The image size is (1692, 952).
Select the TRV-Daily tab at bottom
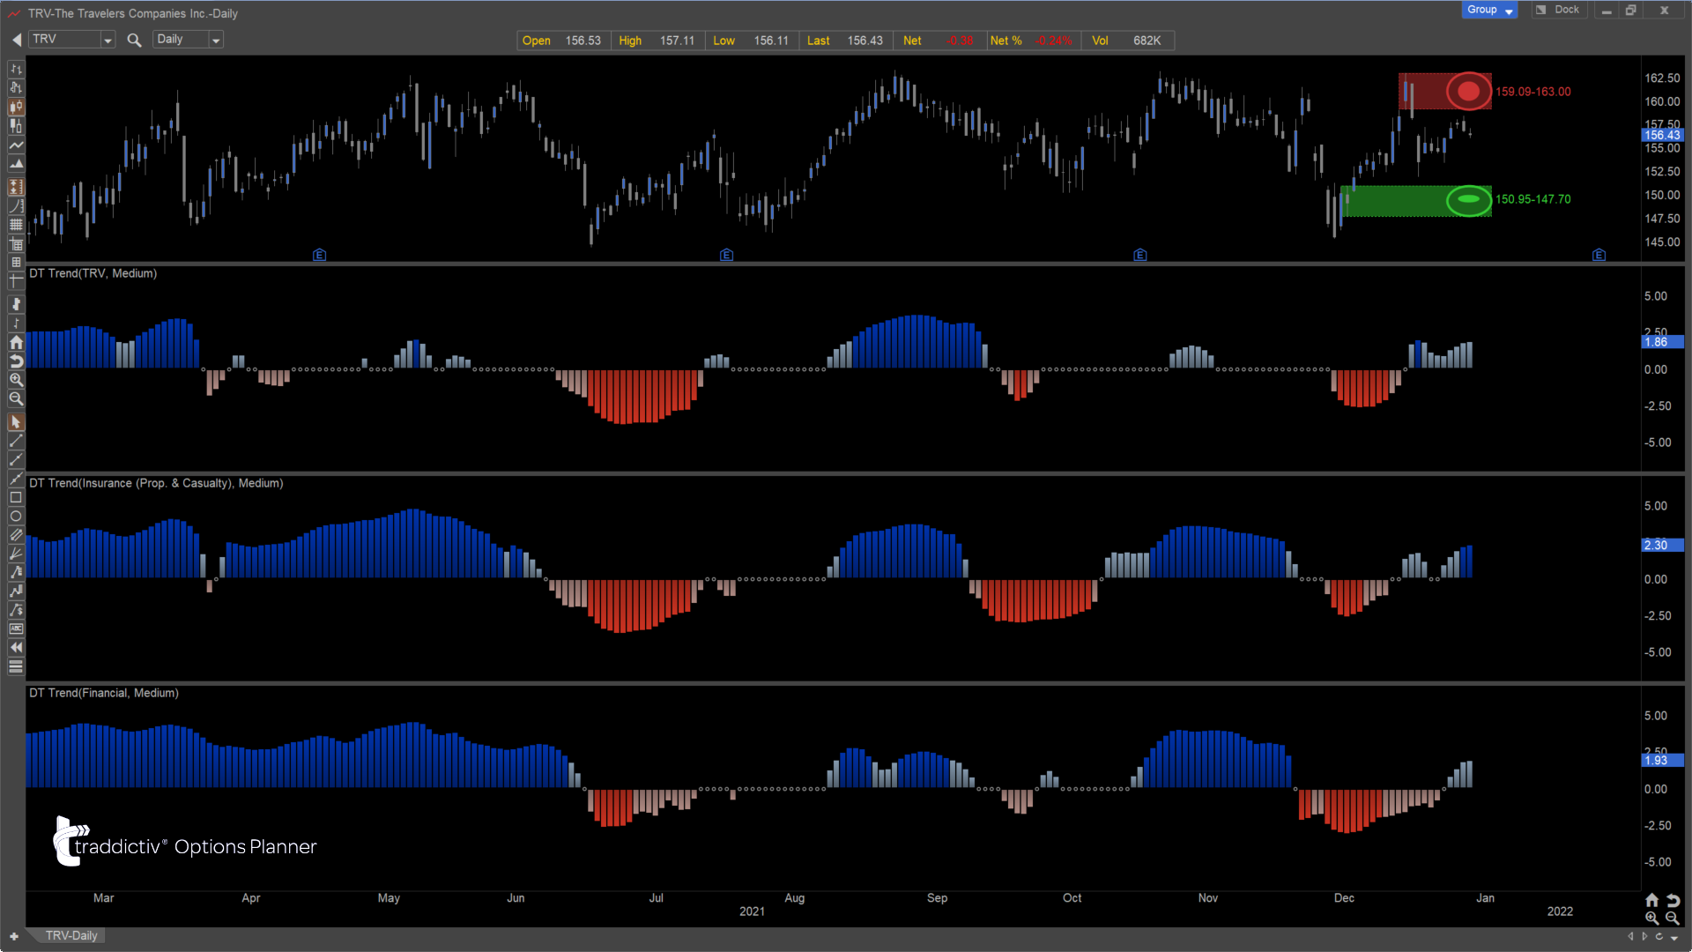71,935
